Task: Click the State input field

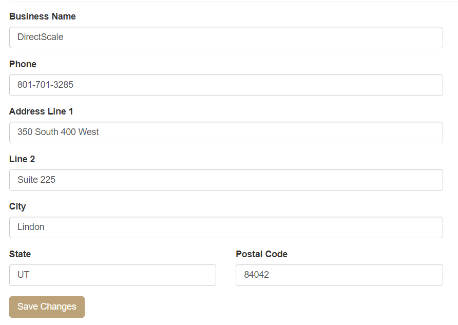Action: click(112, 275)
